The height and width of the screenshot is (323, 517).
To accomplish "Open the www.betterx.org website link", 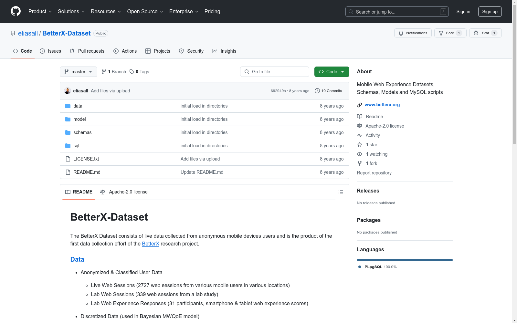I will 382,105.
